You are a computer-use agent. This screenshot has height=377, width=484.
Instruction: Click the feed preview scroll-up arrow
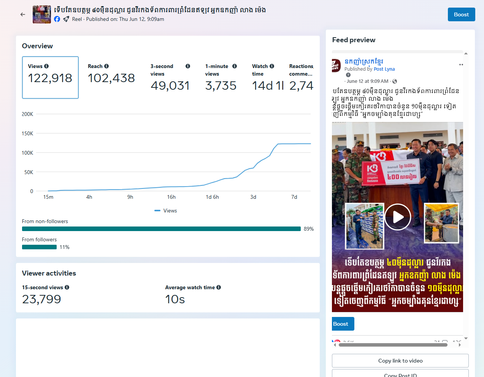[x=466, y=54]
